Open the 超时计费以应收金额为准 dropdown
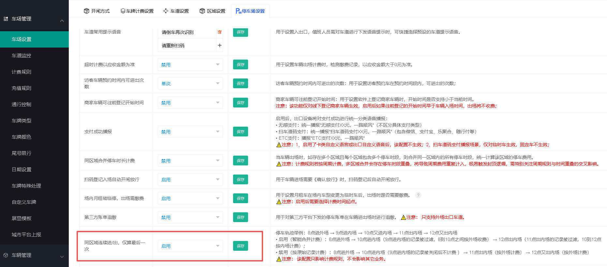Screen dimensions: 607x267 tap(190, 64)
